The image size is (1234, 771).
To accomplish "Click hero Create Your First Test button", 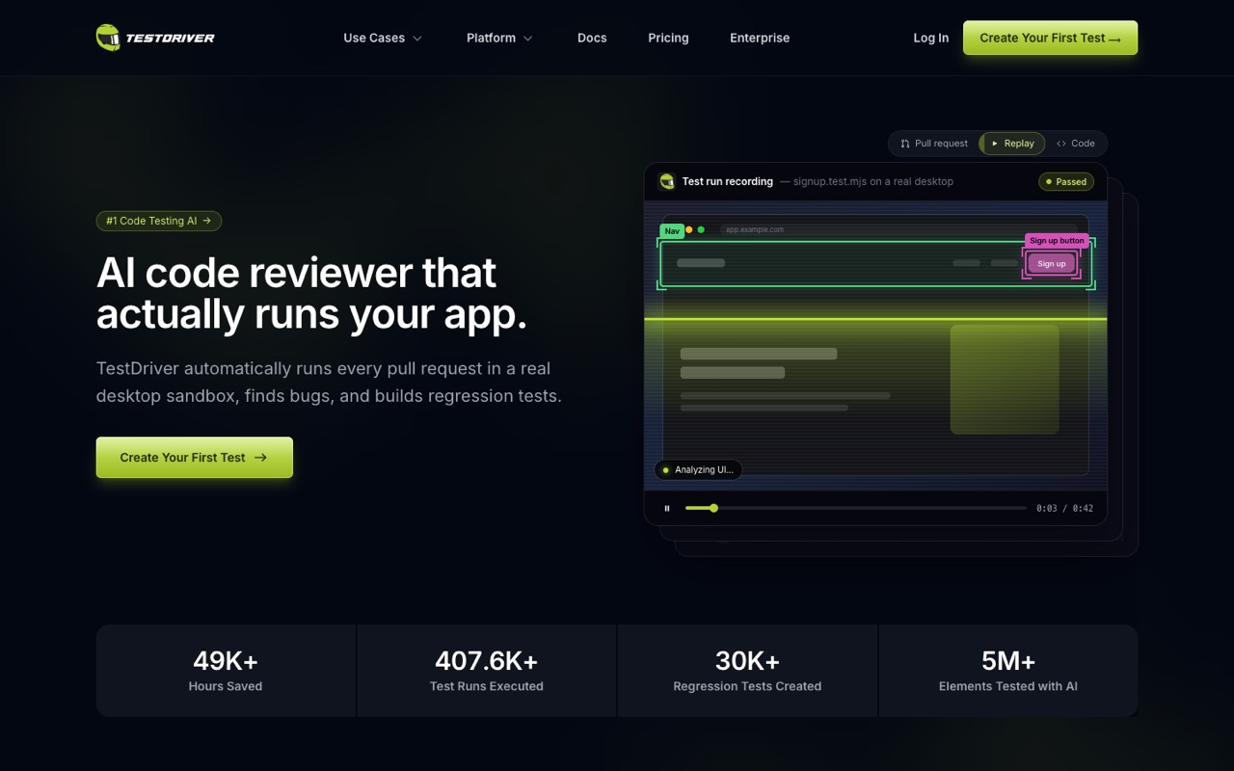I will pos(194,458).
